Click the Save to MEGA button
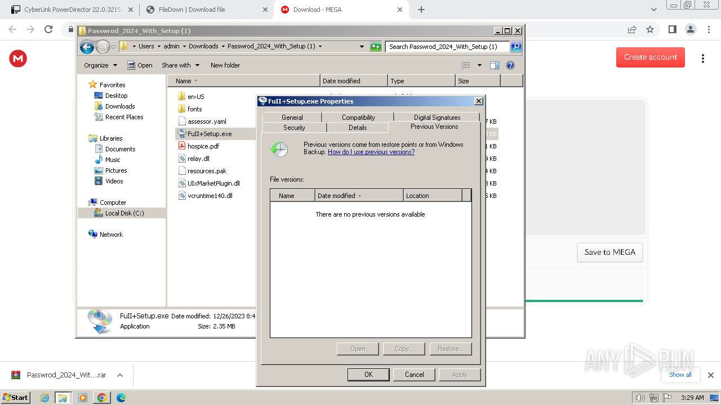 click(610, 253)
